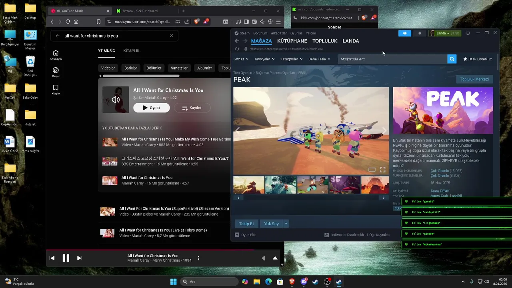Expand the Göz at dropdown

(241, 59)
